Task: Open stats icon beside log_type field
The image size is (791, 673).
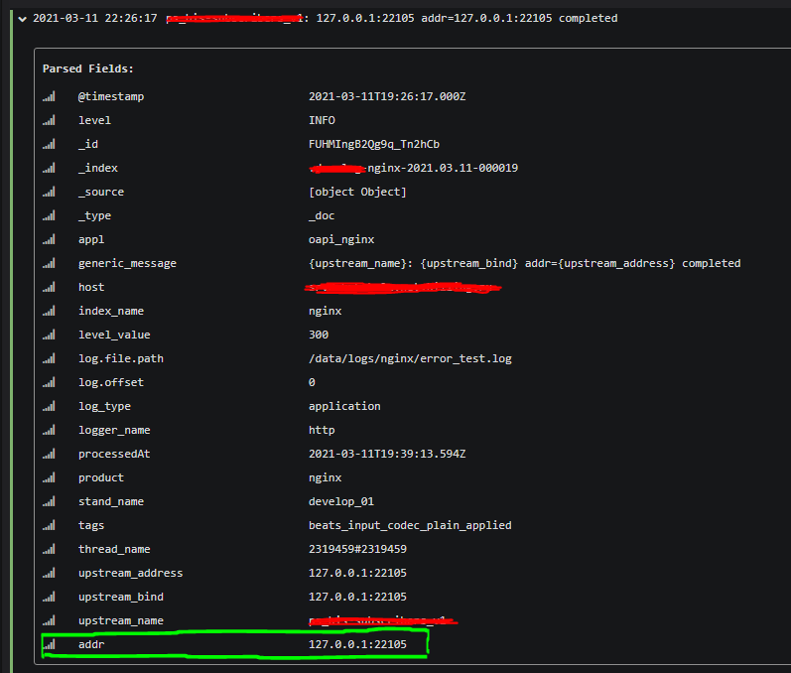Action: (49, 406)
